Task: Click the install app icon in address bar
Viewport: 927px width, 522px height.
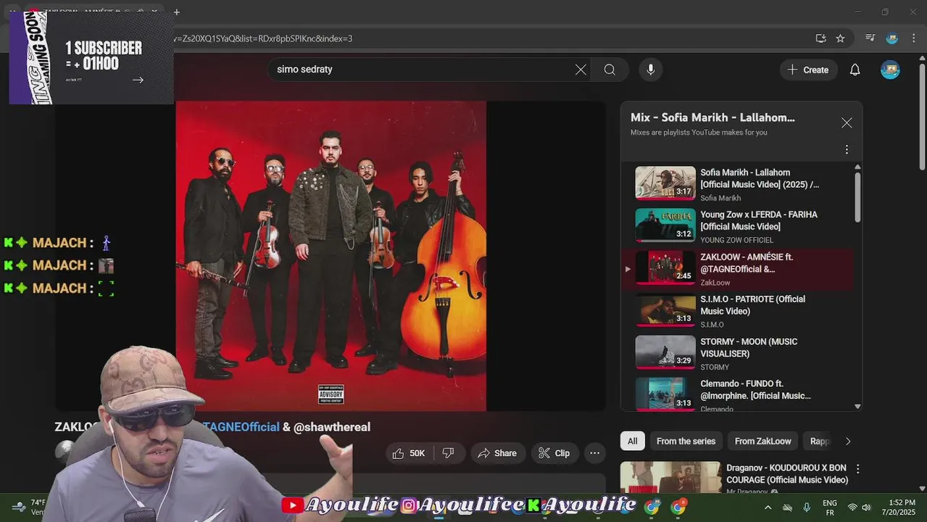Action: (x=820, y=38)
